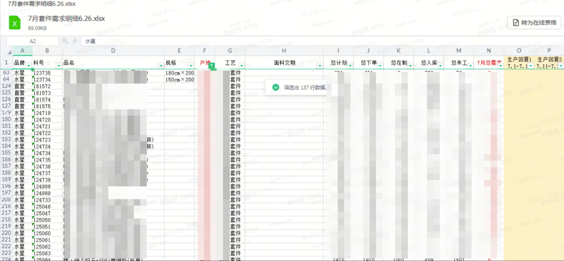The width and height of the screenshot is (564, 261).
Task: Select the cell containing 181572
Action: coord(42,86)
